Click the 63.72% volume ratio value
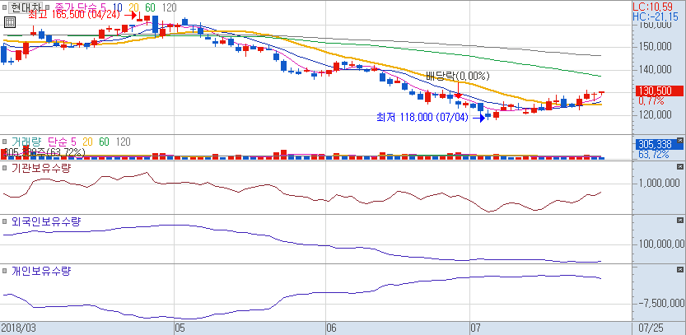The image size is (686, 335). click(653, 155)
